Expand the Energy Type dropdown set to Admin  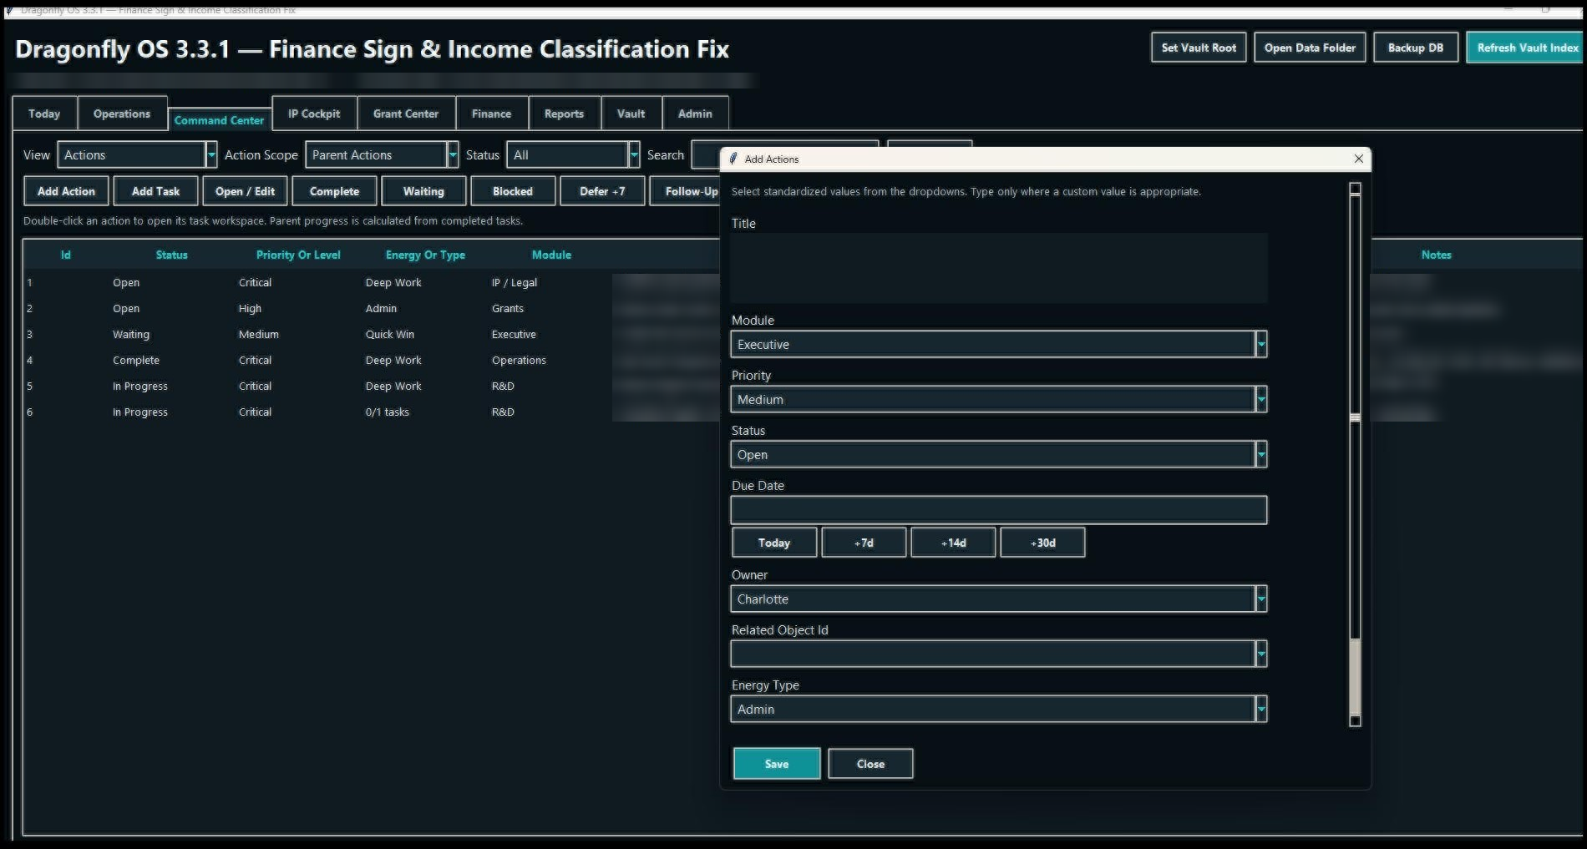(1261, 709)
